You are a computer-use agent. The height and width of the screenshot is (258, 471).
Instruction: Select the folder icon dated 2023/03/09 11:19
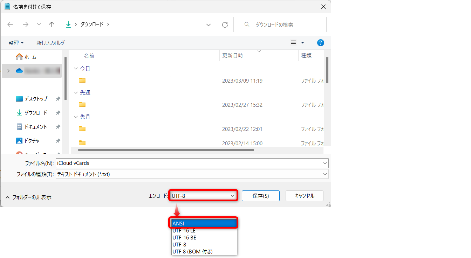click(82, 80)
